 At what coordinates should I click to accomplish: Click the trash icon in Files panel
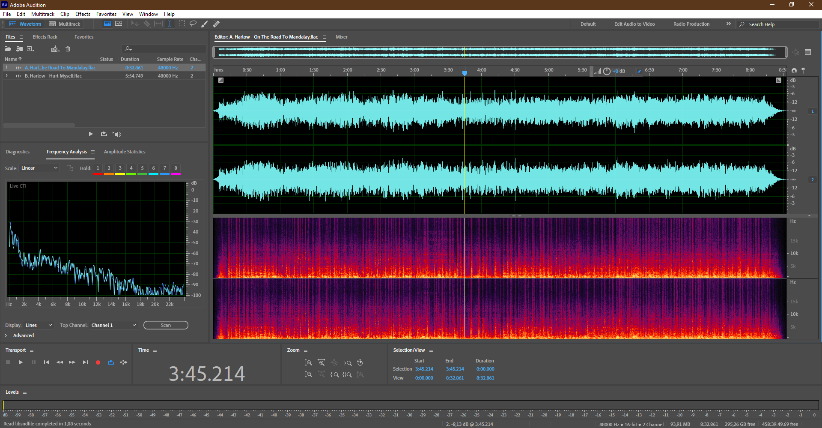click(68, 49)
